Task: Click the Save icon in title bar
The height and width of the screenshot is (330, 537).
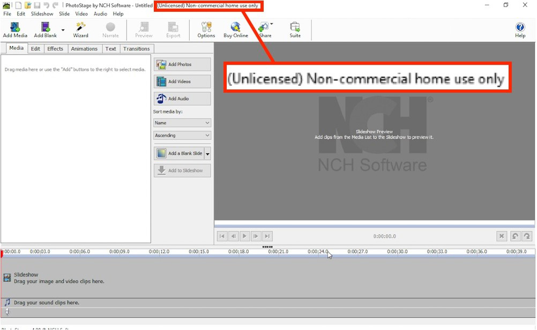Action: coord(37,5)
